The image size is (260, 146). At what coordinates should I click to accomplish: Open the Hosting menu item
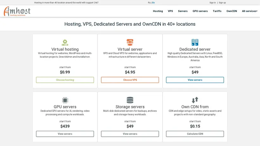tap(158, 11)
